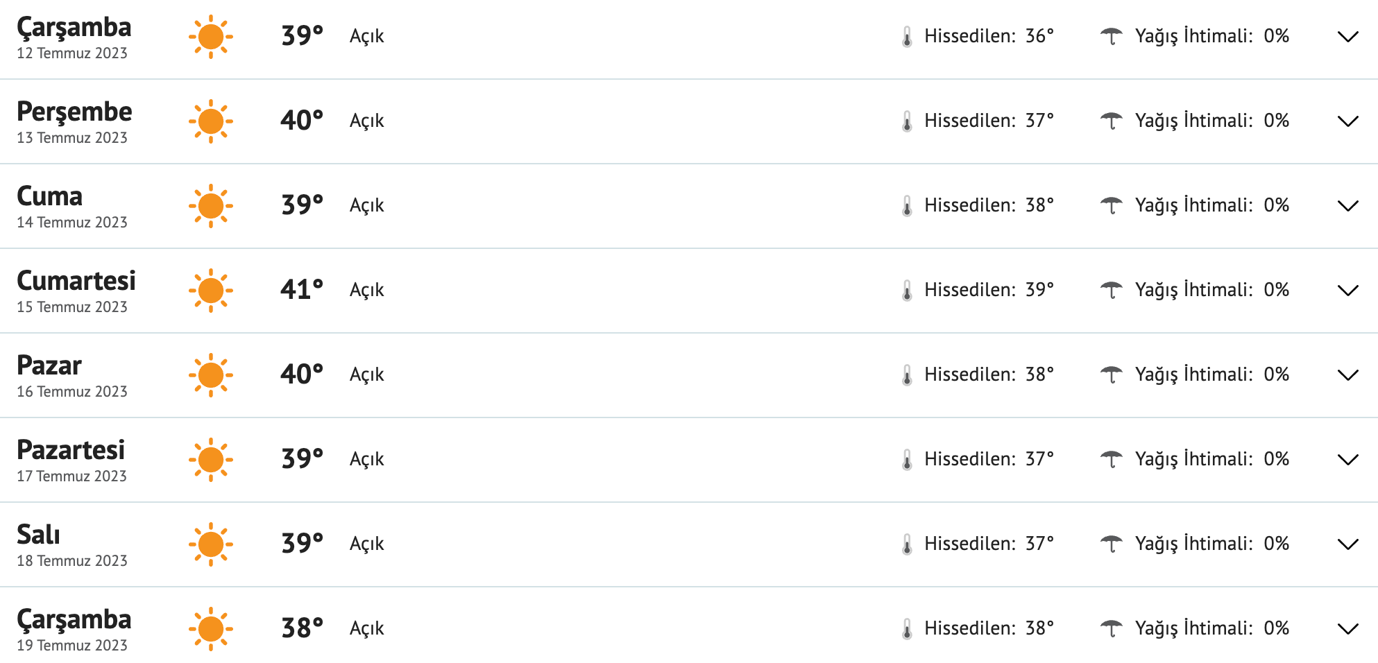Click the umbrella icon in Salı row

tap(1111, 544)
